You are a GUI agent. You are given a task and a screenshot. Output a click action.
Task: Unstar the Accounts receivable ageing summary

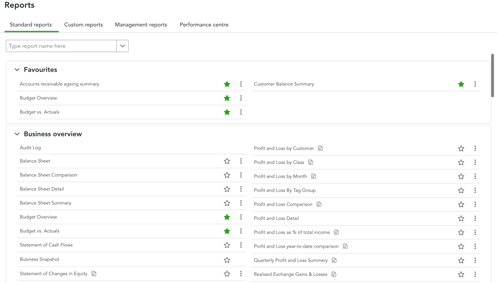(227, 84)
